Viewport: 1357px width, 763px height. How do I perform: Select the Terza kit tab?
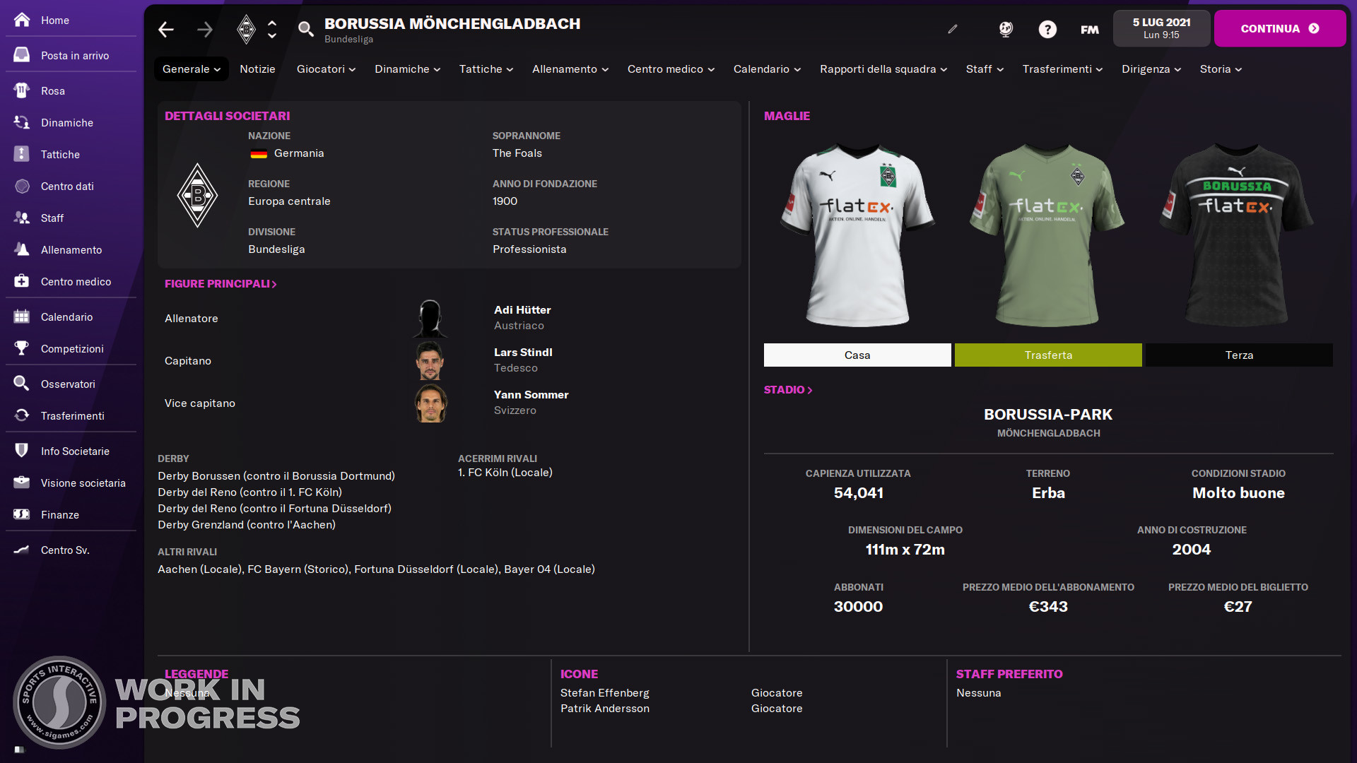(1239, 355)
